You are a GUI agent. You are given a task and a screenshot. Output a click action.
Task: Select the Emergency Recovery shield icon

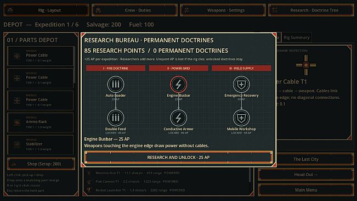[241, 85]
